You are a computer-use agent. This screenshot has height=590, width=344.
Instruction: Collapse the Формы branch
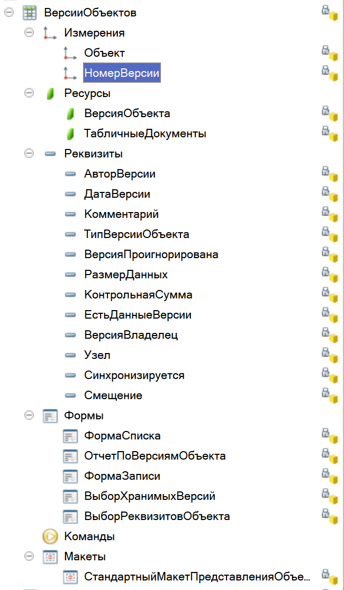[28, 416]
